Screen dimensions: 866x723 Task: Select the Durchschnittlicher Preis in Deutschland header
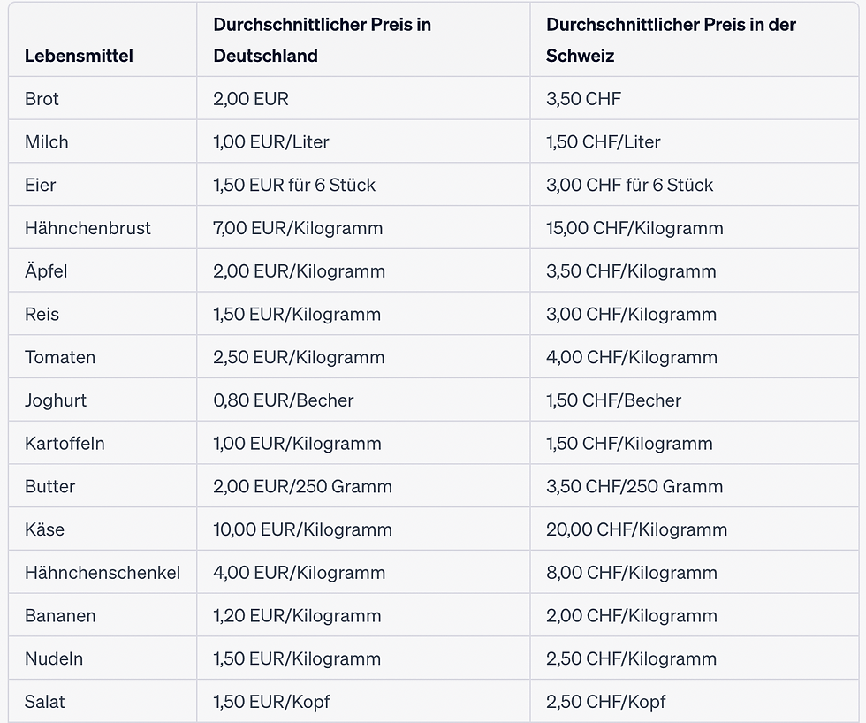tap(322, 40)
